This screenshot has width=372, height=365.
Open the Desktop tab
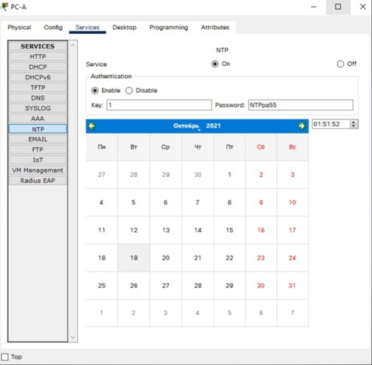click(125, 28)
